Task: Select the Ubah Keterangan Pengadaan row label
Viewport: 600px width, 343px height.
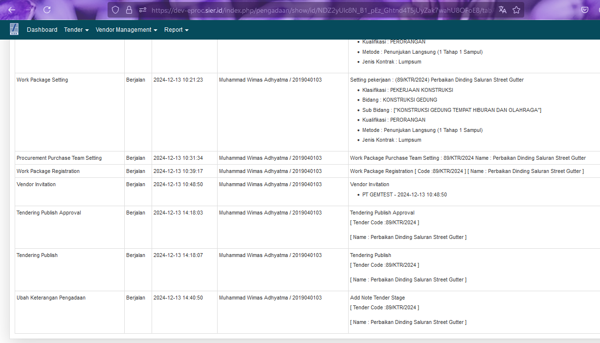Action: (51, 298)
